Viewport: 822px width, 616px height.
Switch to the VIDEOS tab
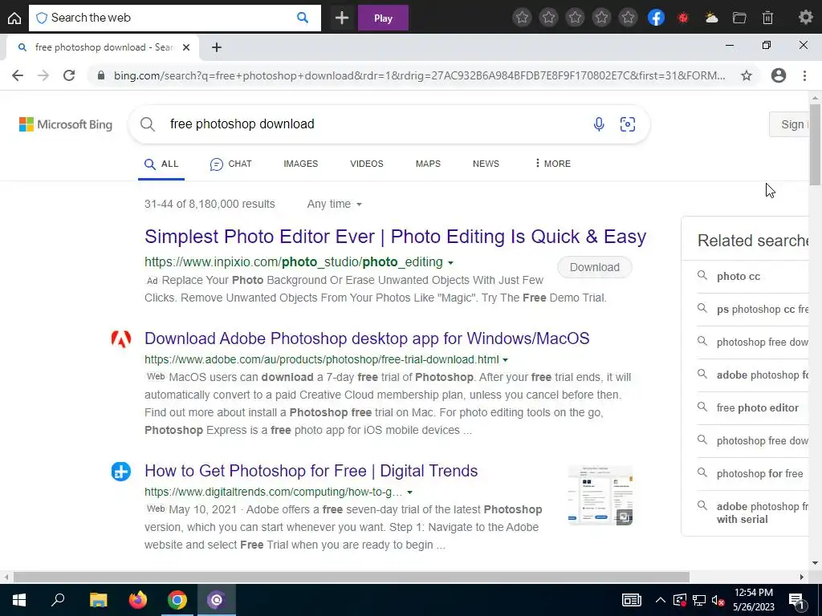pyautogui.click(x=366, y=164)
